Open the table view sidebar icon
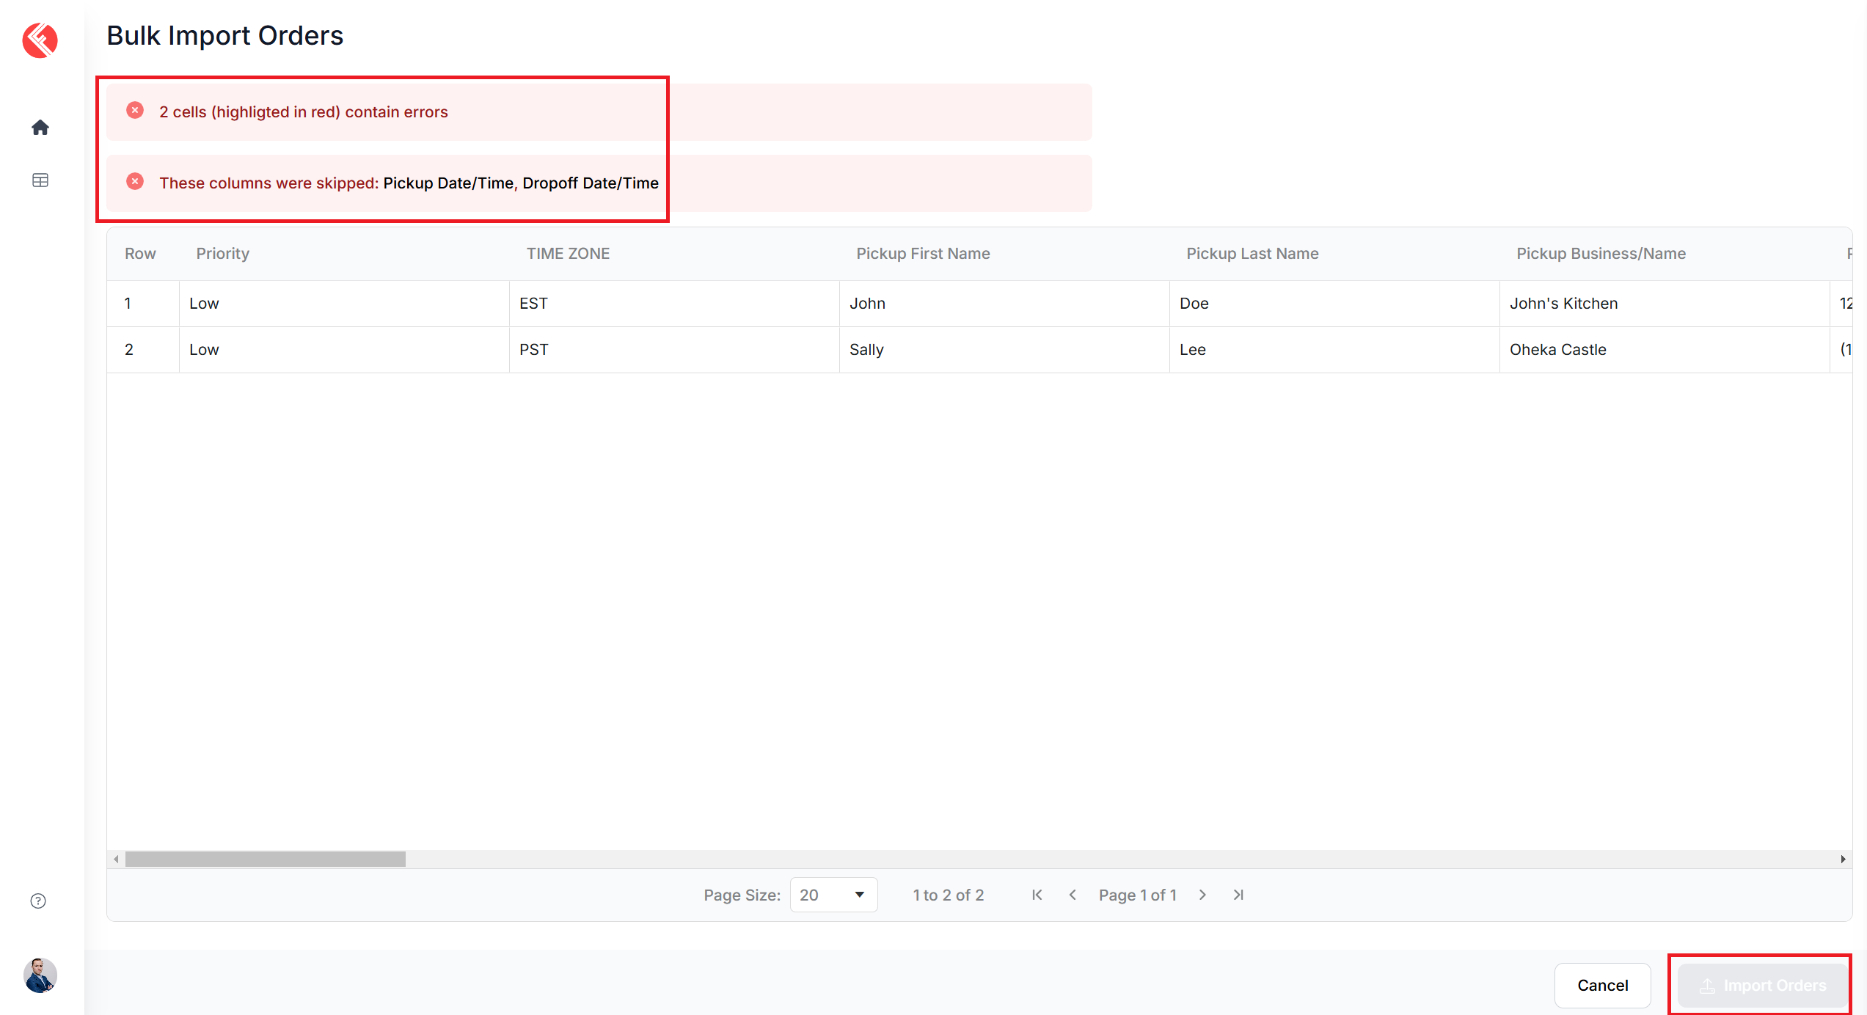Screen dimensions: 1867x1015 pyautogui.click(x=40, y=180)
